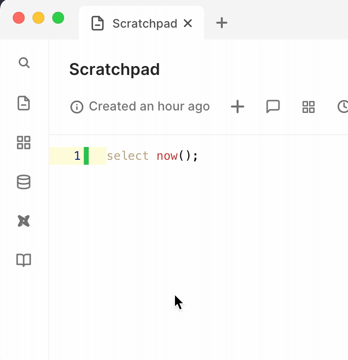This screenshot has height=360, width=348.
Task: Click the Scratchpad page title
Action: click(114, 70)
